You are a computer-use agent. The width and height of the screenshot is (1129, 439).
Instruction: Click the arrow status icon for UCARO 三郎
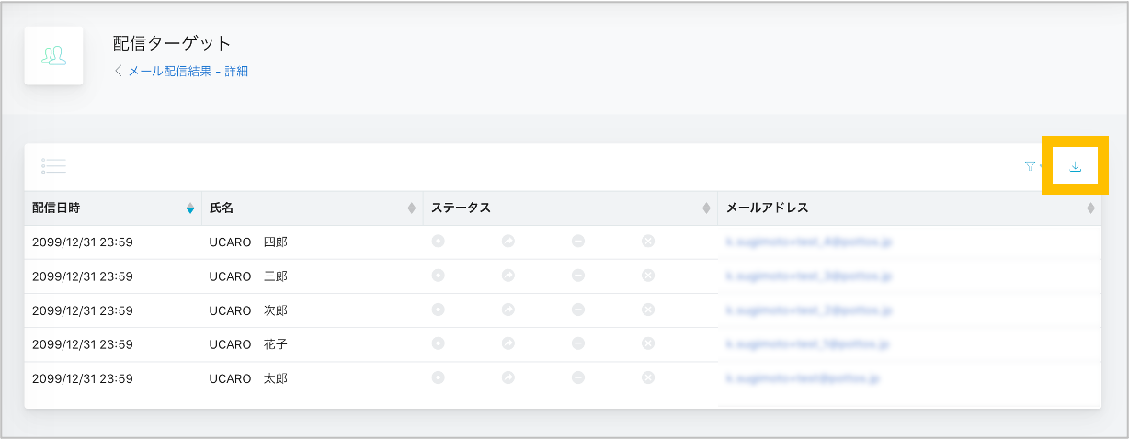coord(508,276)
